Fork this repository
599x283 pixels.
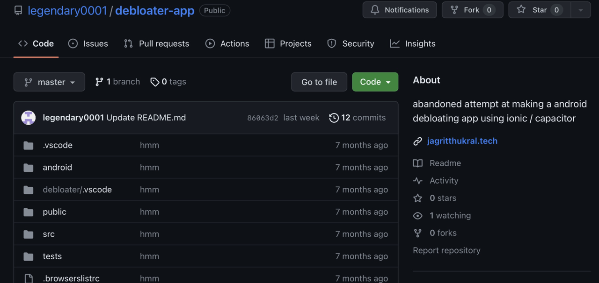pos(472,10)
